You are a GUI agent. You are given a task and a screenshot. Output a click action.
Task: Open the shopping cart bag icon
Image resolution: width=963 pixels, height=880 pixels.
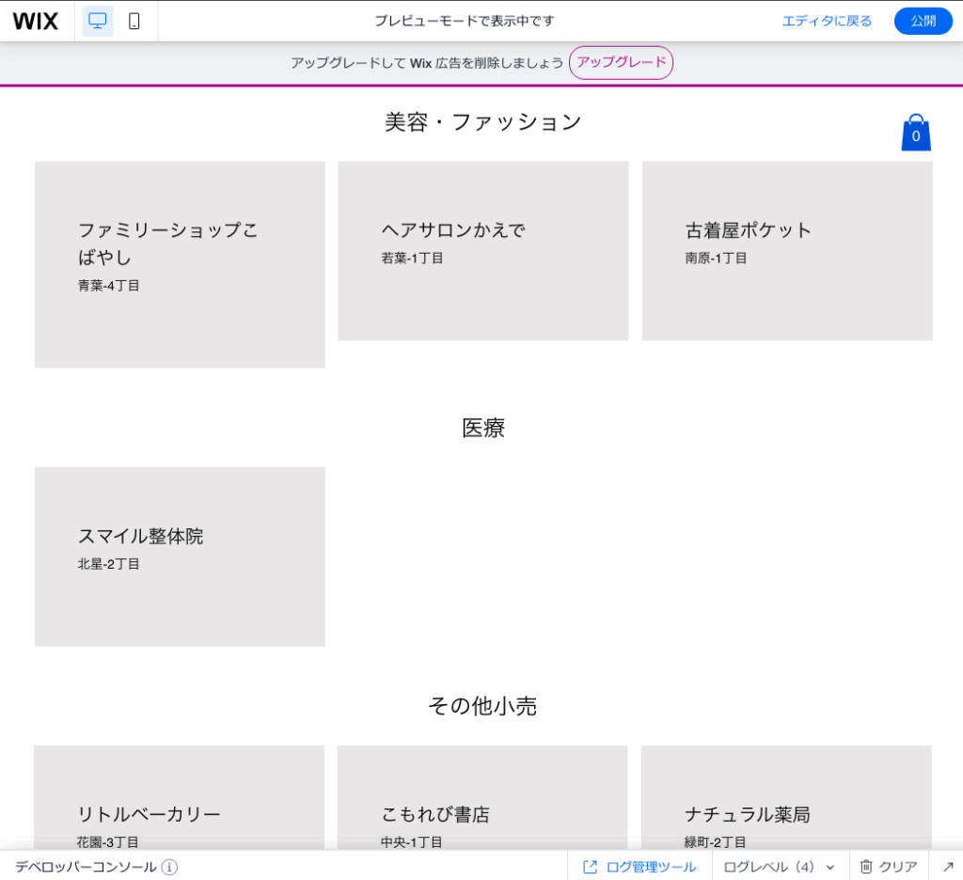915,132
